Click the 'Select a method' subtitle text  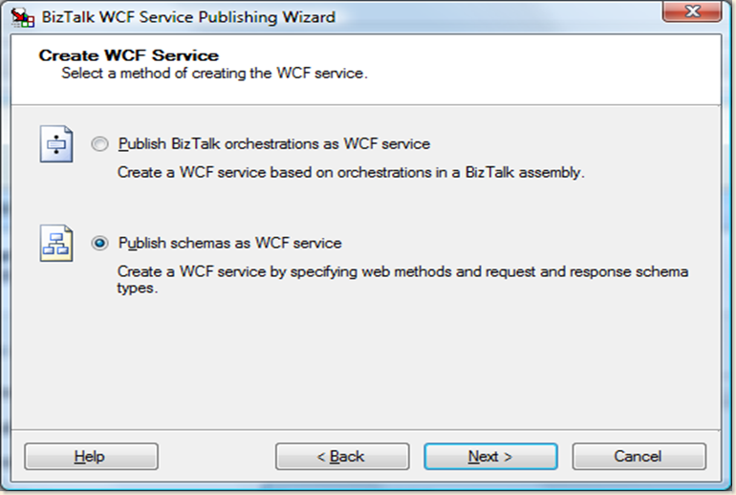pos(214,73)
